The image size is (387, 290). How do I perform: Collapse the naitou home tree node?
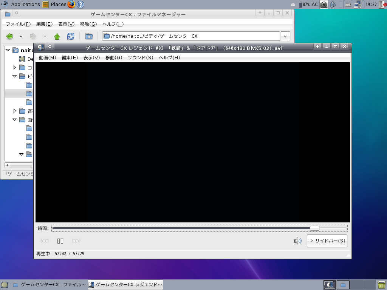point(8,50)
